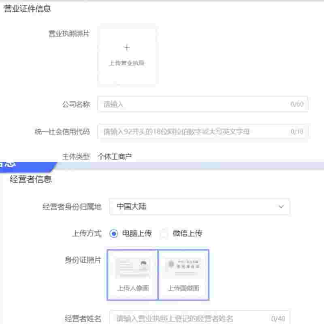Click the chevron next to 中国大陆
Image resolution: width=324 pixels, height=324 pixels.
coord(283,207)
